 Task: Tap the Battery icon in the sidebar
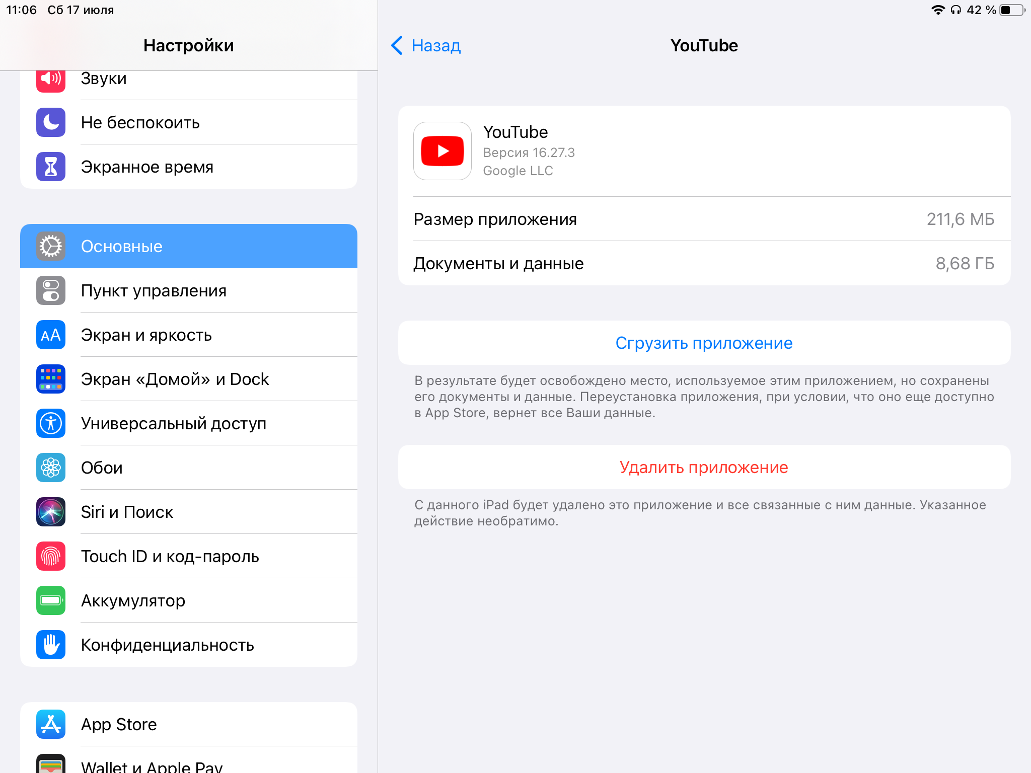(51, 600)
